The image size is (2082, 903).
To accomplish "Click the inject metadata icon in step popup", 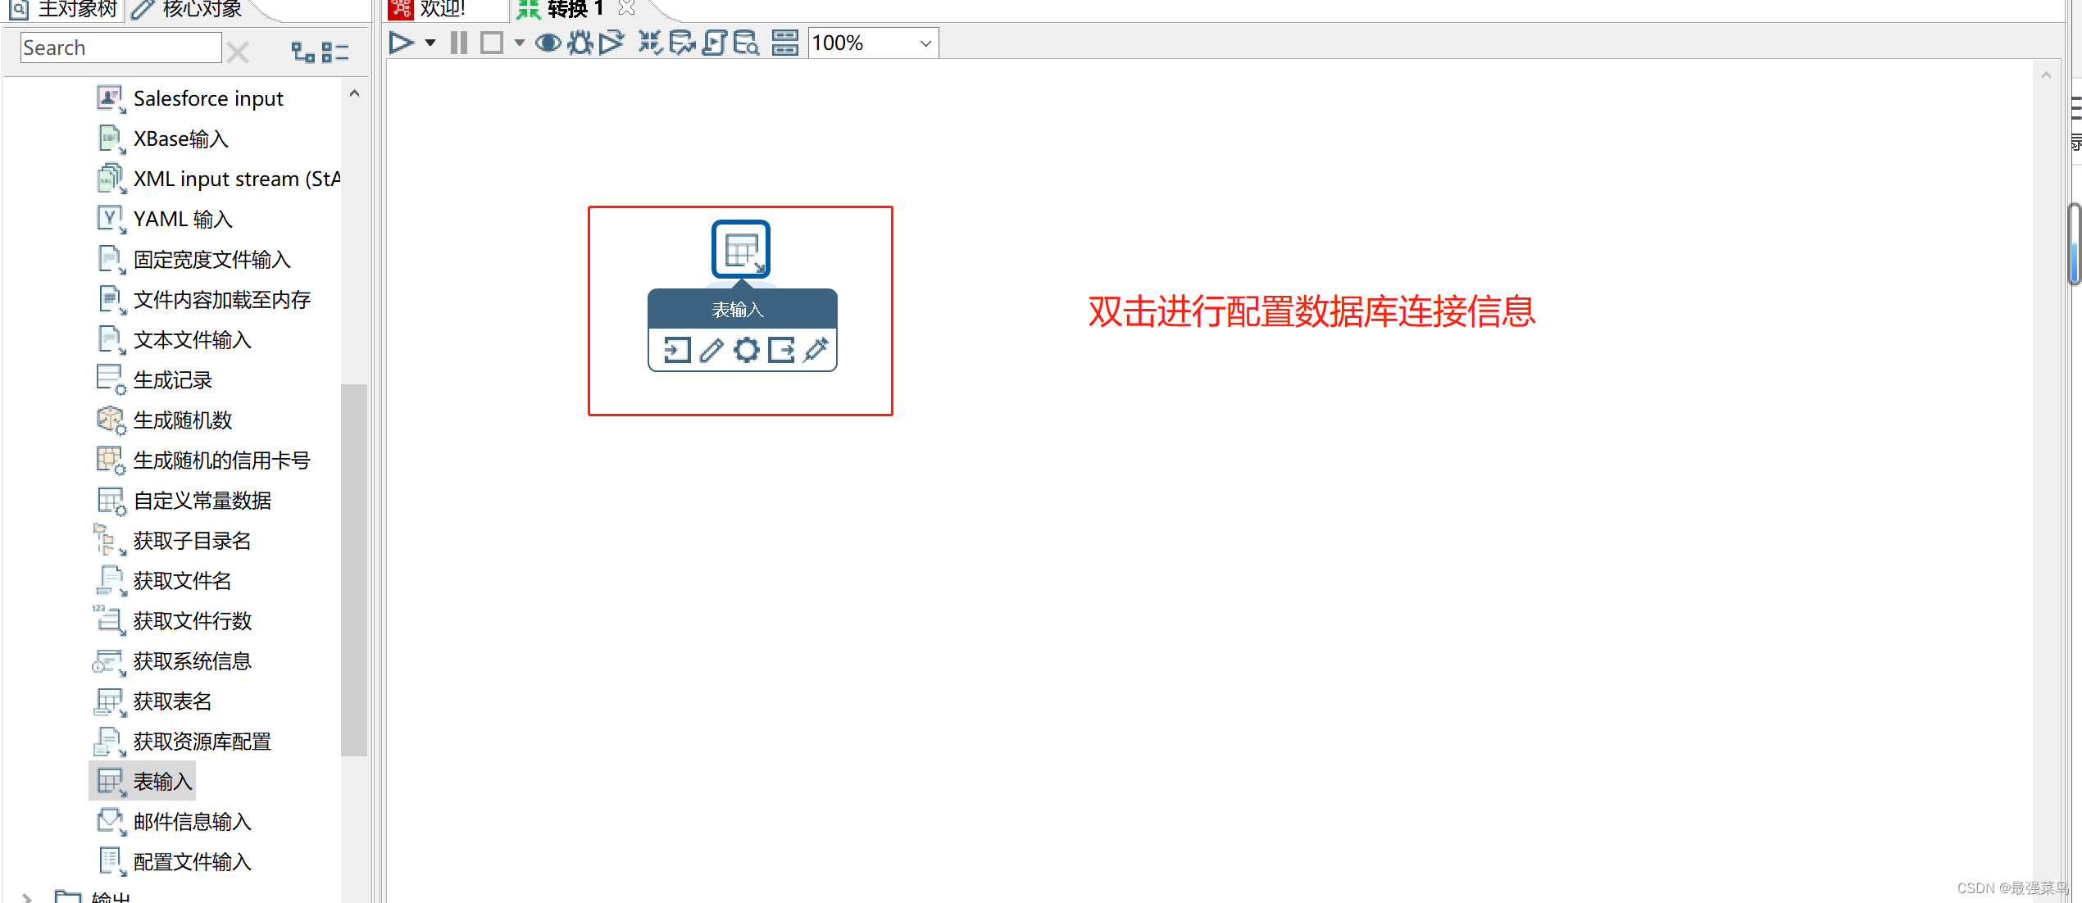I will click(816, 350).
